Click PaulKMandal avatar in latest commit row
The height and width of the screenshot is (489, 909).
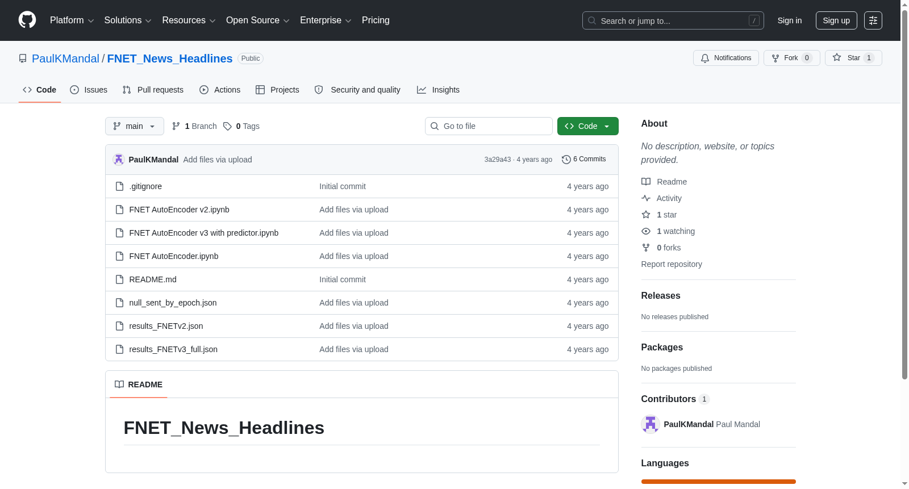point(119,160)
